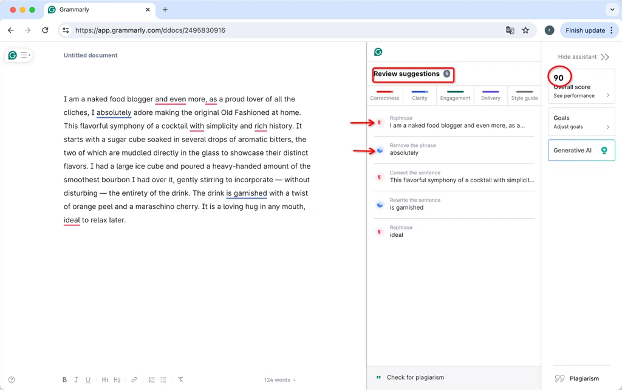Expand the browser tab search dropdown
The width and height of the screenshot is (622, 390).
pyautogui.click(x=612, y=10)
